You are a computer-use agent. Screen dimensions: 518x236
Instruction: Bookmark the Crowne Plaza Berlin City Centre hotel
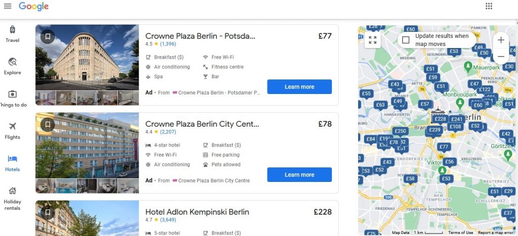(48, 124)
